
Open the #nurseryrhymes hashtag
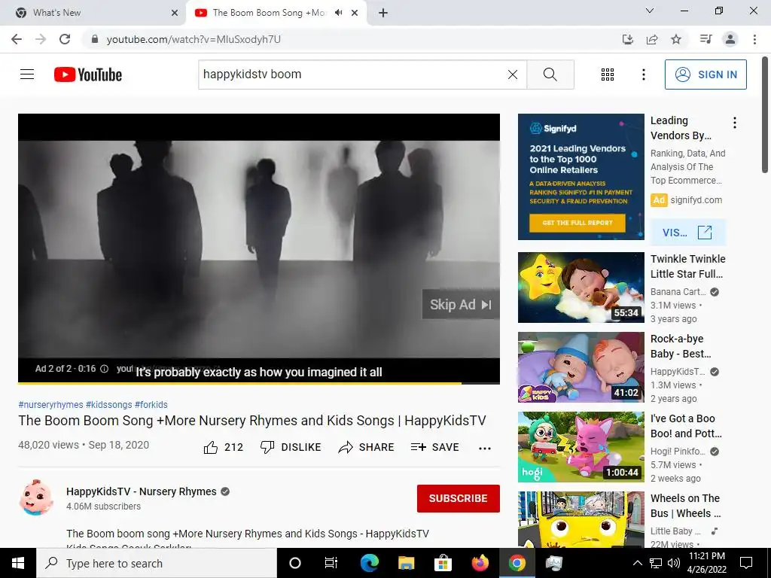pyautogui.click(x=50, y=404)
